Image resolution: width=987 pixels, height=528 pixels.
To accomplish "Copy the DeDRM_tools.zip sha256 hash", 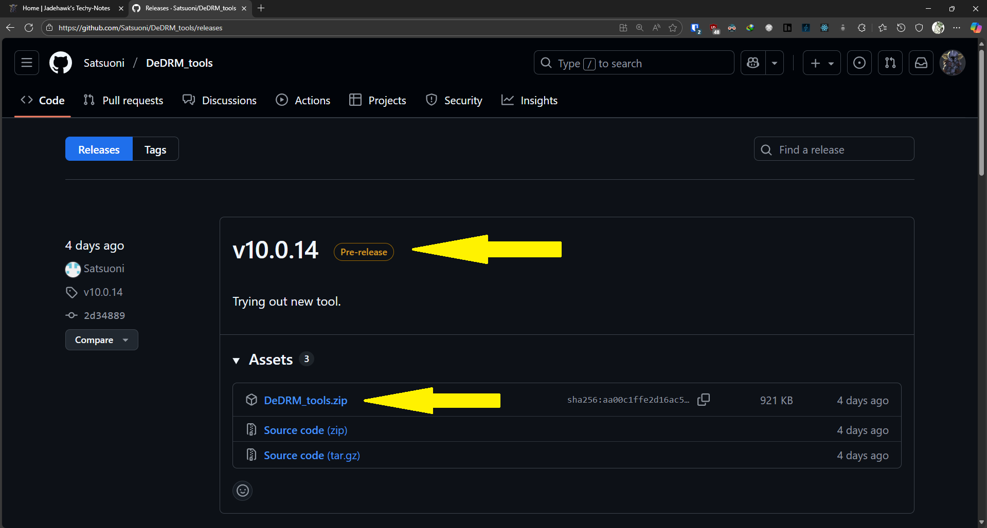I will pyautogui.click(x=703, y=400).
